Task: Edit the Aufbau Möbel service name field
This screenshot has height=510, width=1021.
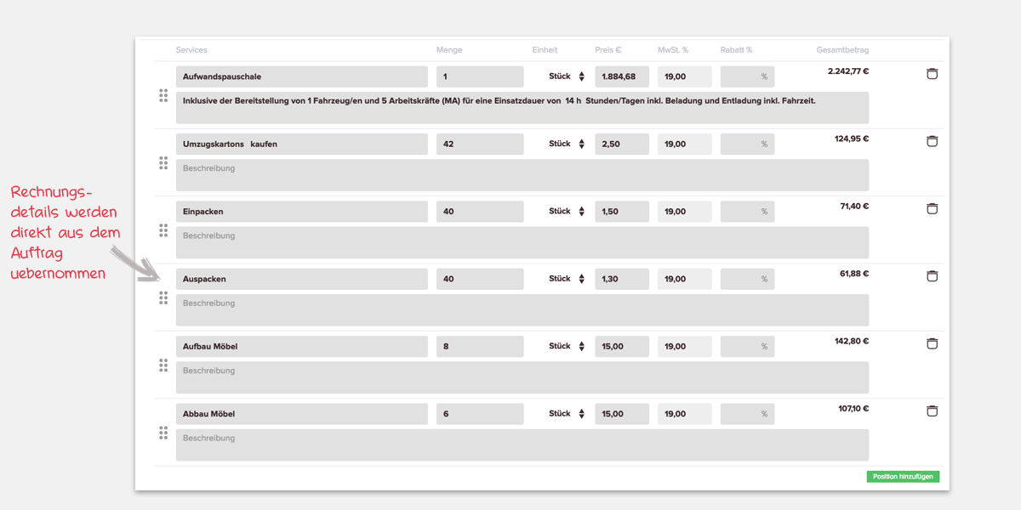Action: click(302, 346)
